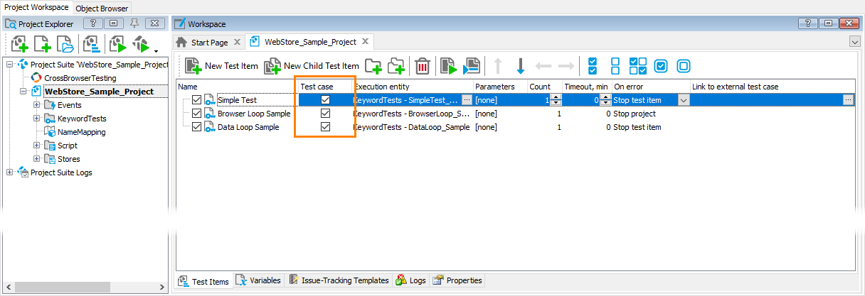Screen dimensions: 865x296
Task: Click the run selected items icon
Action: click(x=471, y=66)
